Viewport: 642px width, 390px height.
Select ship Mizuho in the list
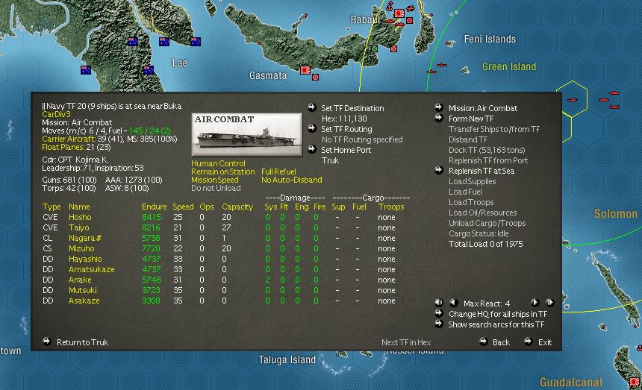coord(81,248)
